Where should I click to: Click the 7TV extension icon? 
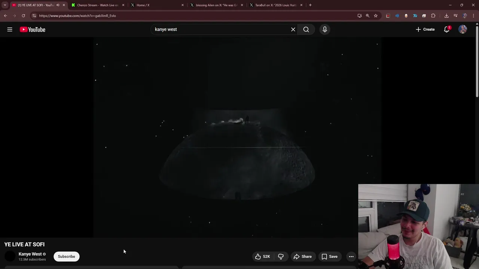coord(415,16)
